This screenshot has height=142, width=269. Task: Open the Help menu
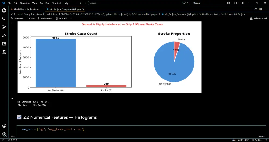pos(66,3)
